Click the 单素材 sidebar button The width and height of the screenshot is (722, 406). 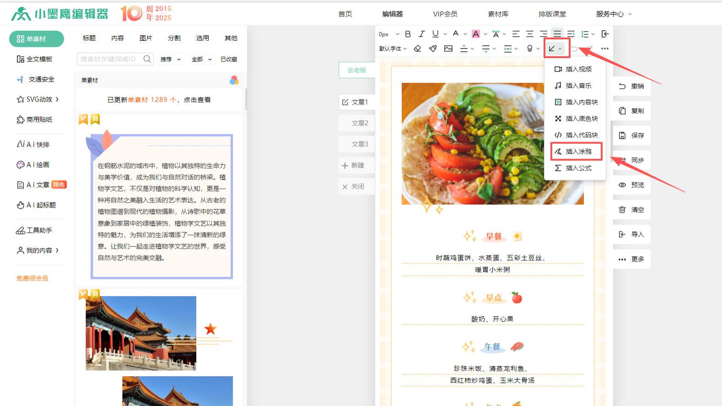click(37, 39)
